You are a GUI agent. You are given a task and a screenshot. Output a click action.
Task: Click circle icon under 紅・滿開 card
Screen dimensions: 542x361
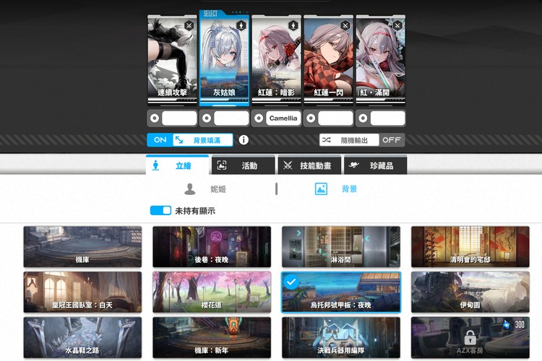(x=363, y=118)
